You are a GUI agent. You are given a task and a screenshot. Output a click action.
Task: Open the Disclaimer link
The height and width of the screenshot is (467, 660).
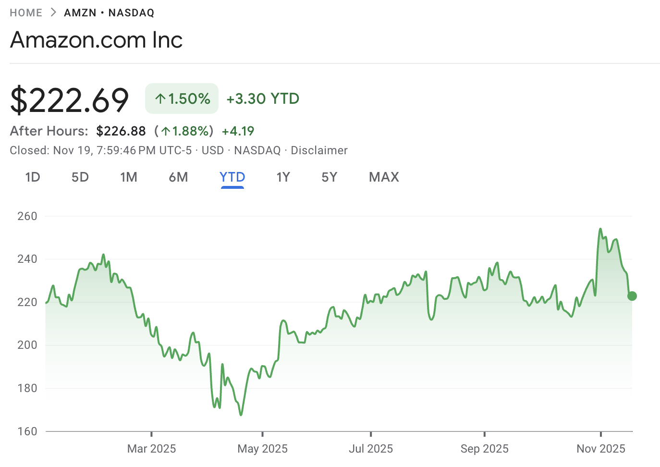pos(319,150)
